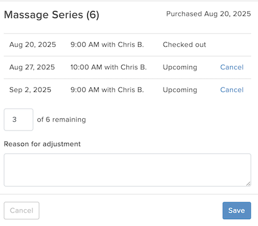Select the Sep 2, 2025 date entry
This screenshot has width=258, height=226.
point(30,90)
